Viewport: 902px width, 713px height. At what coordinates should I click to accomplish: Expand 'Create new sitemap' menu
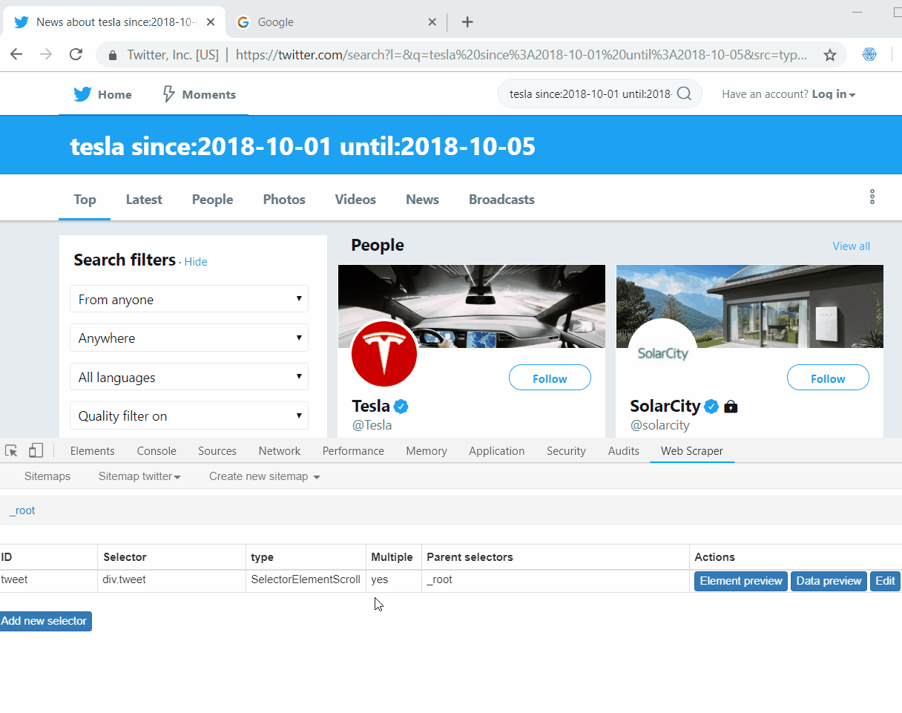pyautogui.click(x=264, y=476)
